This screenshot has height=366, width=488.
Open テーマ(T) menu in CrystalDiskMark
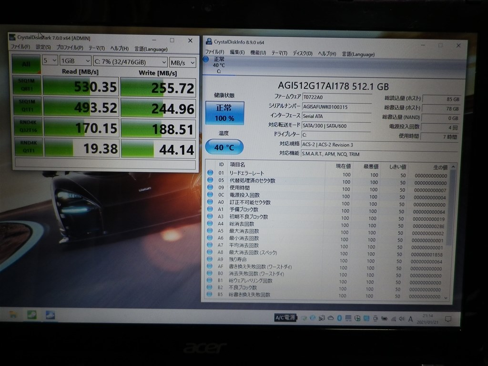pyautogui.click(x=96, y=48)
